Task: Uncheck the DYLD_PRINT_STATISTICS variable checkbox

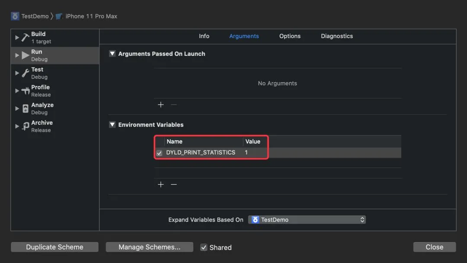Action: click(159, 153)
